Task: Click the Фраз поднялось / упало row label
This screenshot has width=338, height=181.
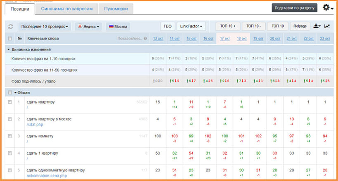Action: (33, 81)
